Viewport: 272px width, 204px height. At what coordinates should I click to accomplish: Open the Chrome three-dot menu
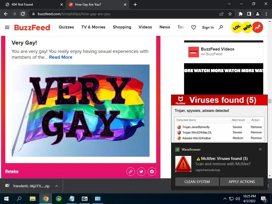tap(266, 14)
